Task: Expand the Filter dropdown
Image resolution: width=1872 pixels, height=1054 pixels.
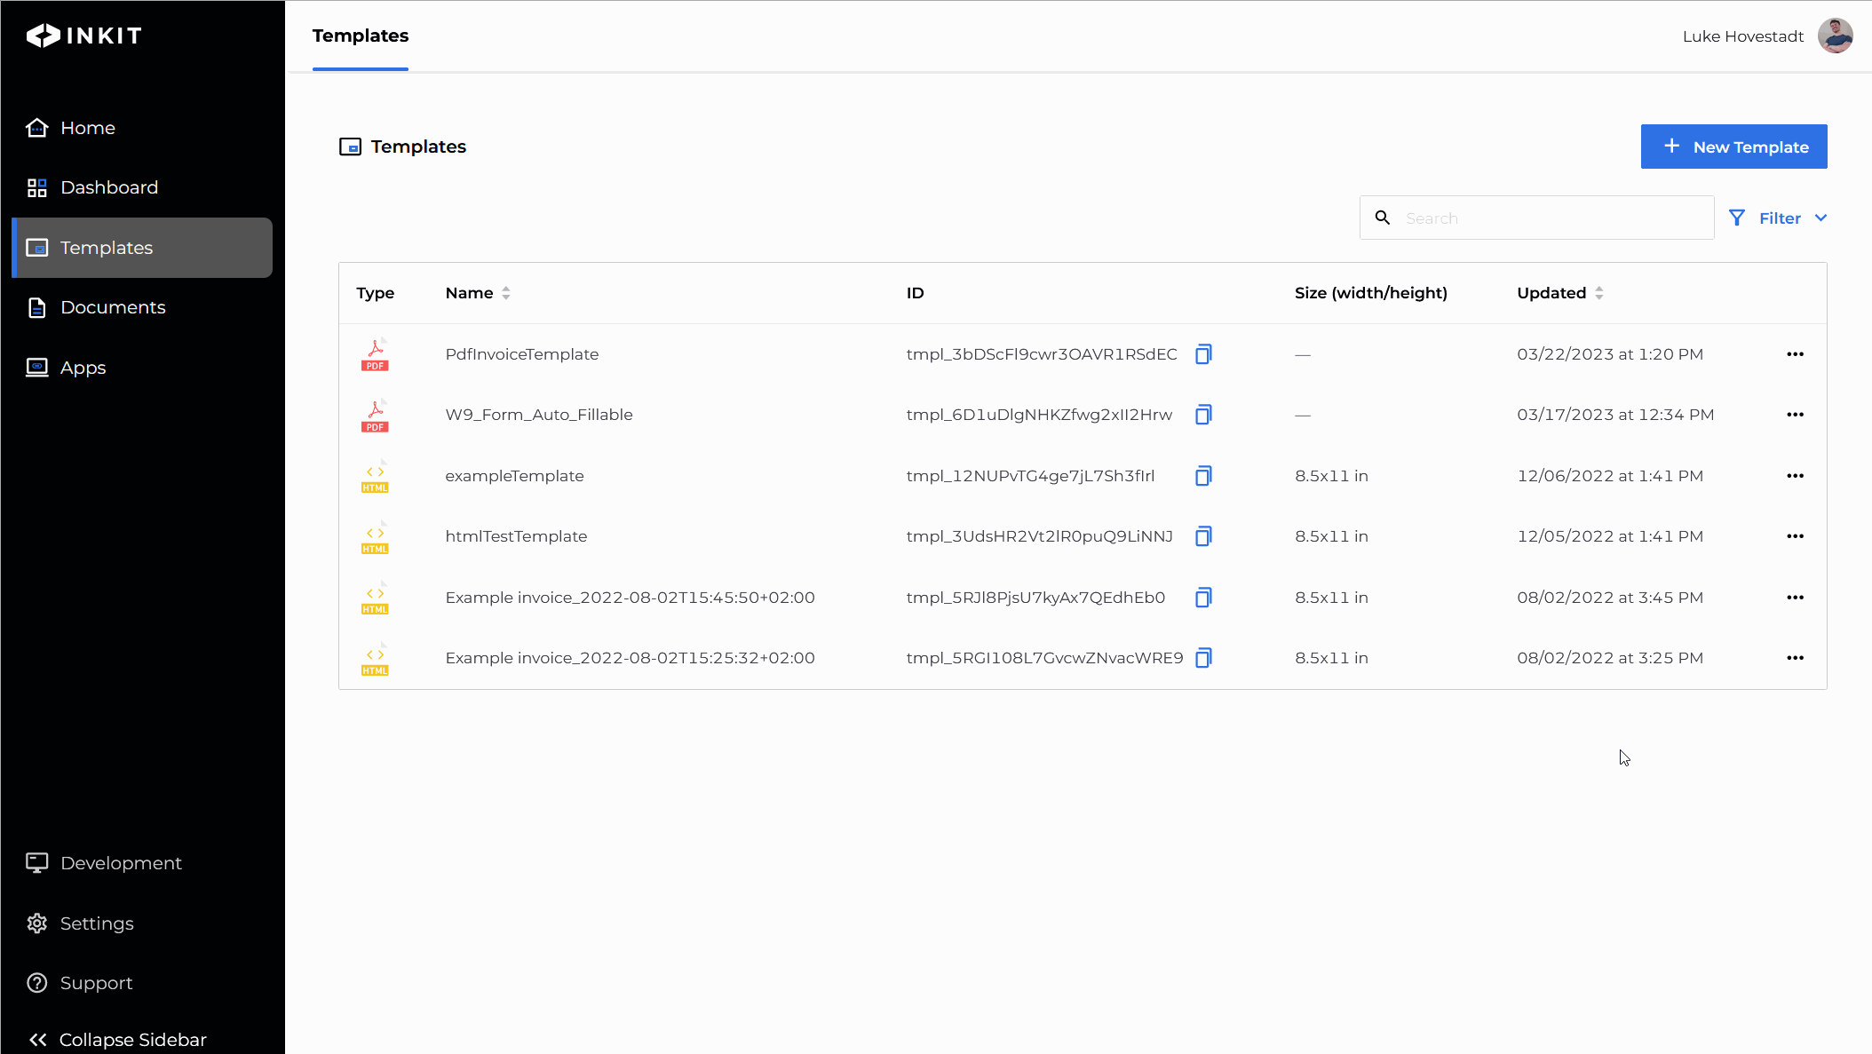Action: 1779,218
